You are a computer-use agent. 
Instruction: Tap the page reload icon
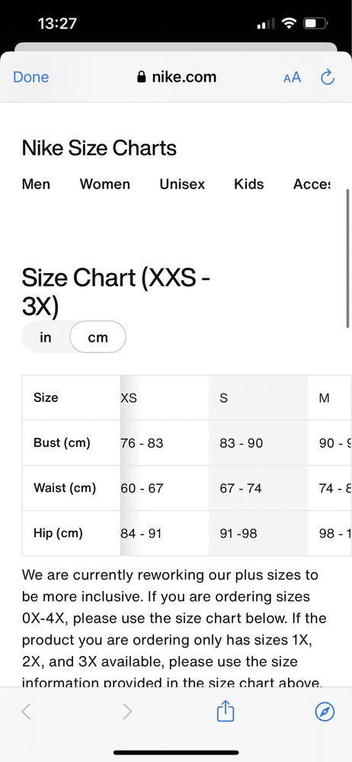[x=328, y=77]
